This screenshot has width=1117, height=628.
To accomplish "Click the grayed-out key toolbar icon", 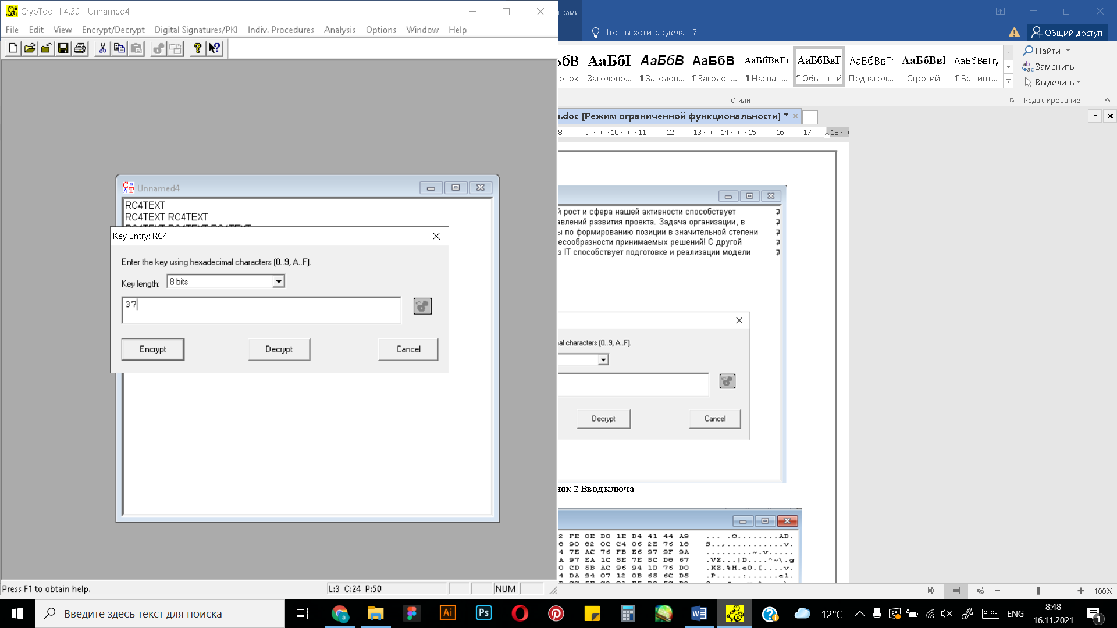I will (x=158, y=48).
